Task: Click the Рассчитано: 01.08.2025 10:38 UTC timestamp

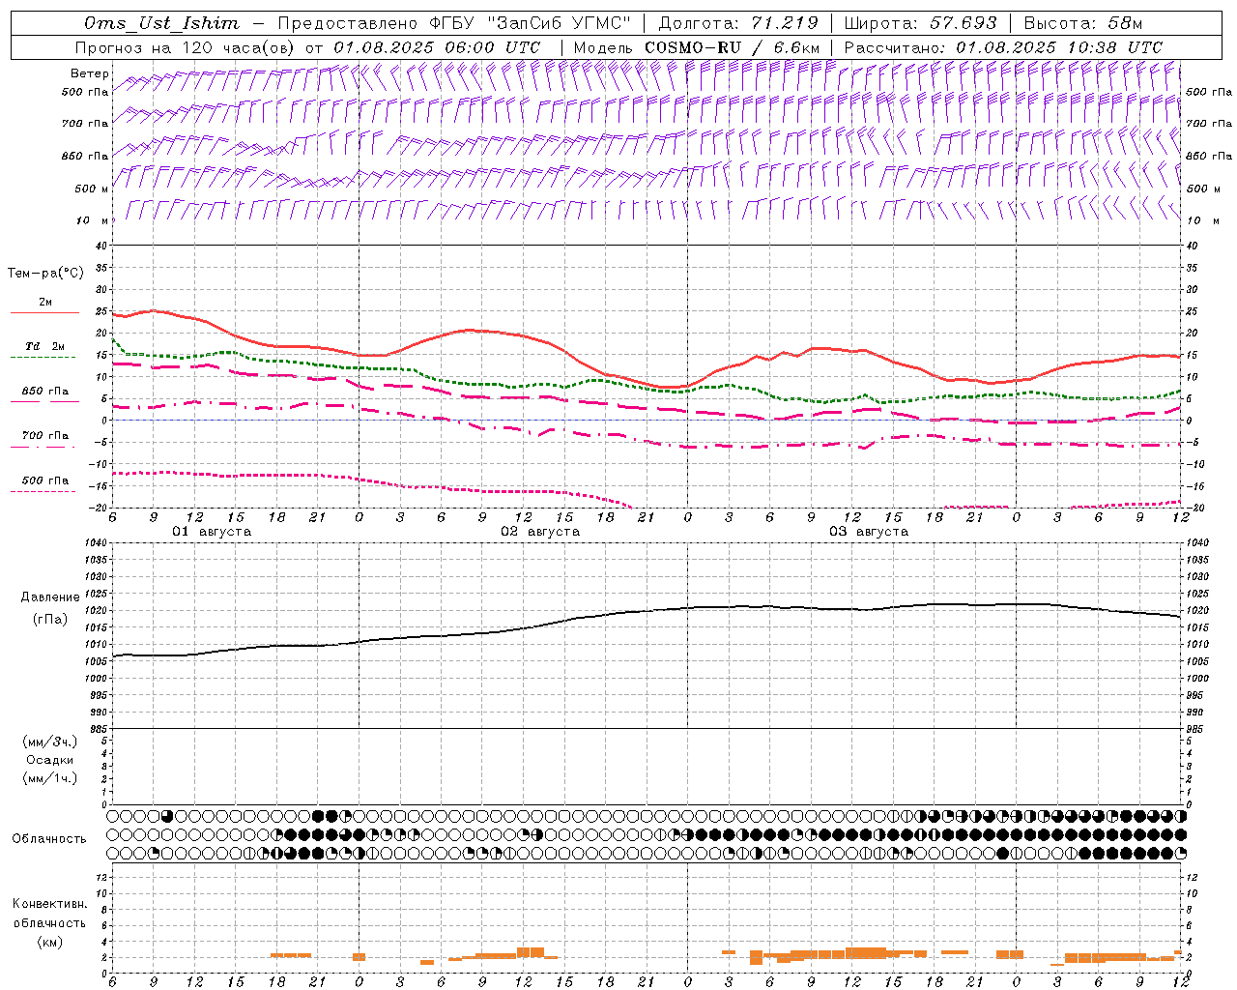Action: pos(1003,47)
